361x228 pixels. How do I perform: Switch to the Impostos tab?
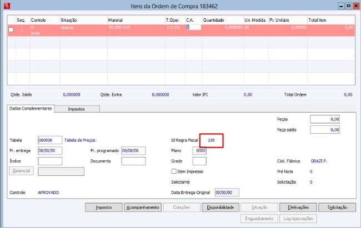(x=77, y=109)
